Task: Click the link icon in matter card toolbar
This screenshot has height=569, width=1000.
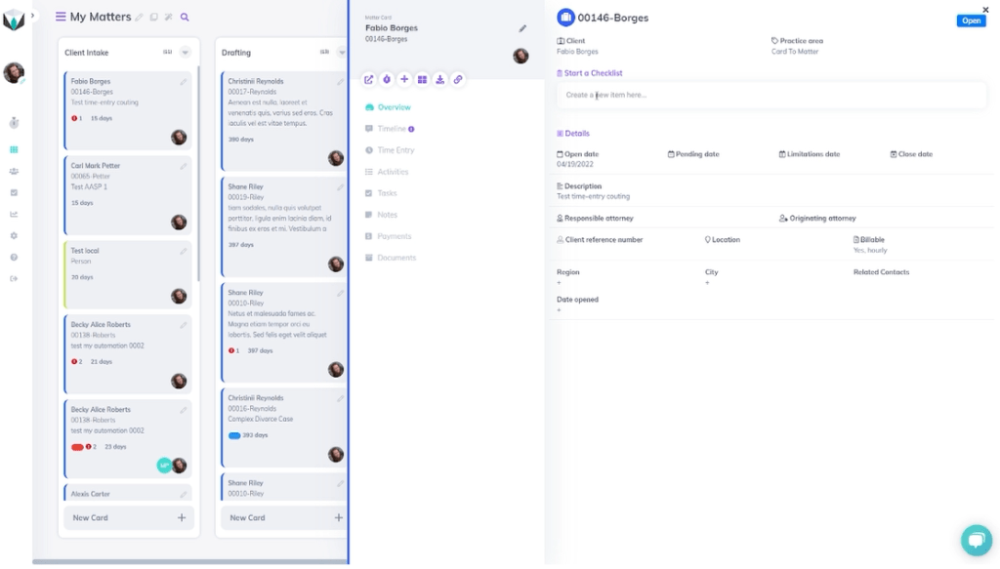Action: click(x=457, y=79)
